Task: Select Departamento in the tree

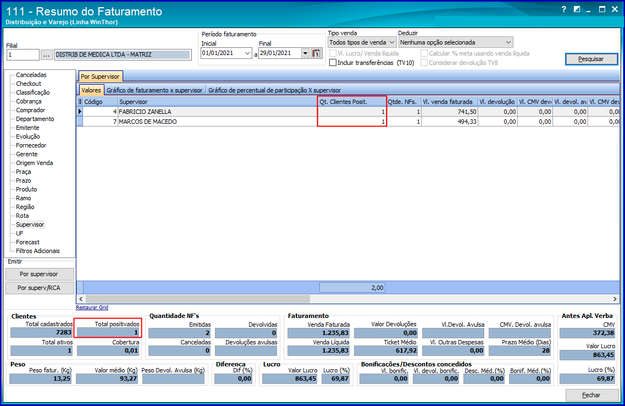Action: click(x=35, y=119)
